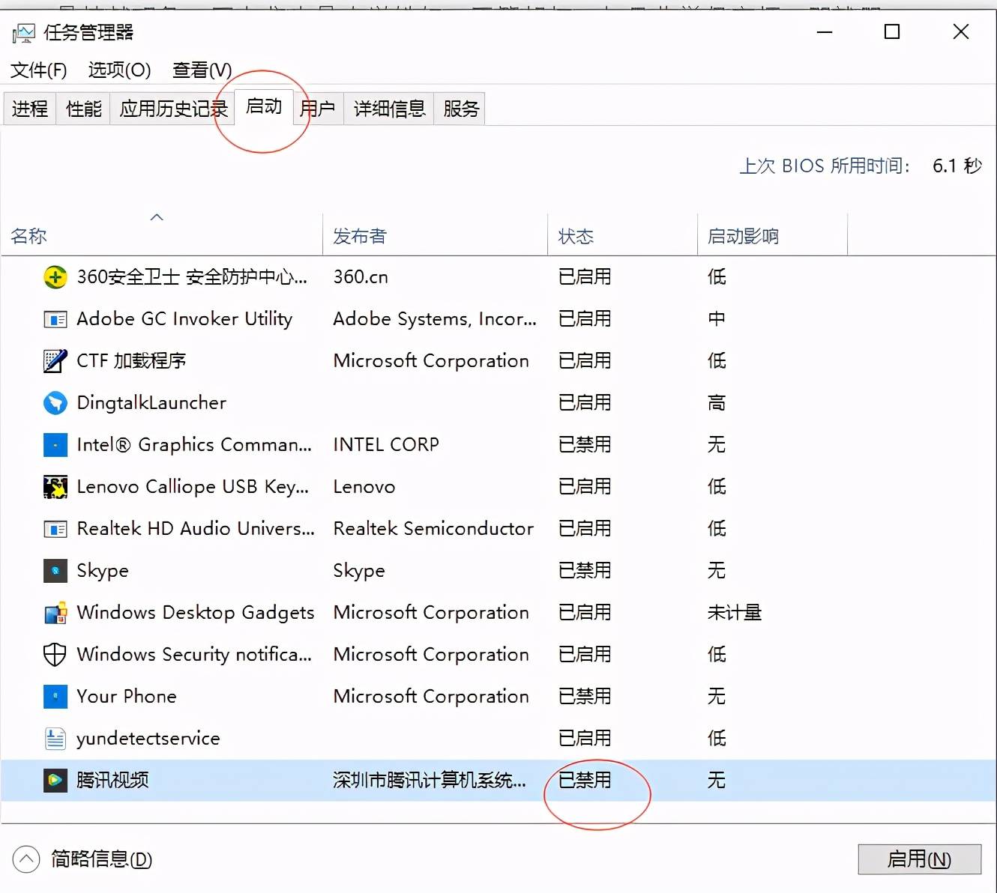Click the Task Manager title bar icon
The height and width of the screenshot is (893, 997).
[x=24, y=33]
